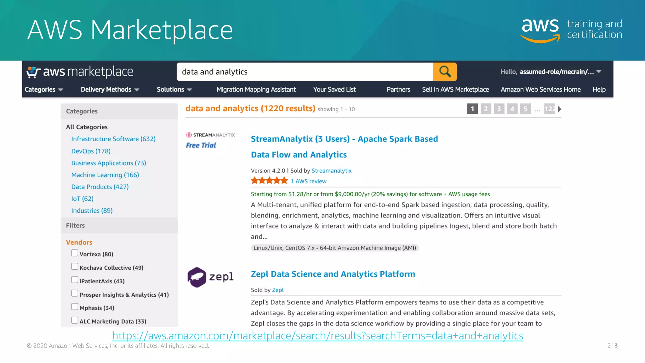Select the IoT (62) category
The height and width of the screenshot is (363, 645).
click(82, 199)
